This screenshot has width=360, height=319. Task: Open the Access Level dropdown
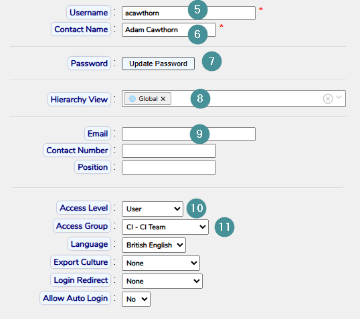[x=153, y=209]
